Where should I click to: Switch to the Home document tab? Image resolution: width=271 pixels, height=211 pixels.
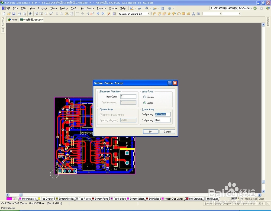[12, 20]
